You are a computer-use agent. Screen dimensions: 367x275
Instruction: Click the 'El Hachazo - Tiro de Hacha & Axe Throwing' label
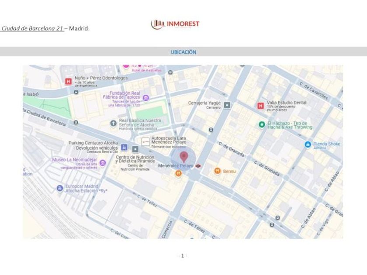click(x=290, y=125)
